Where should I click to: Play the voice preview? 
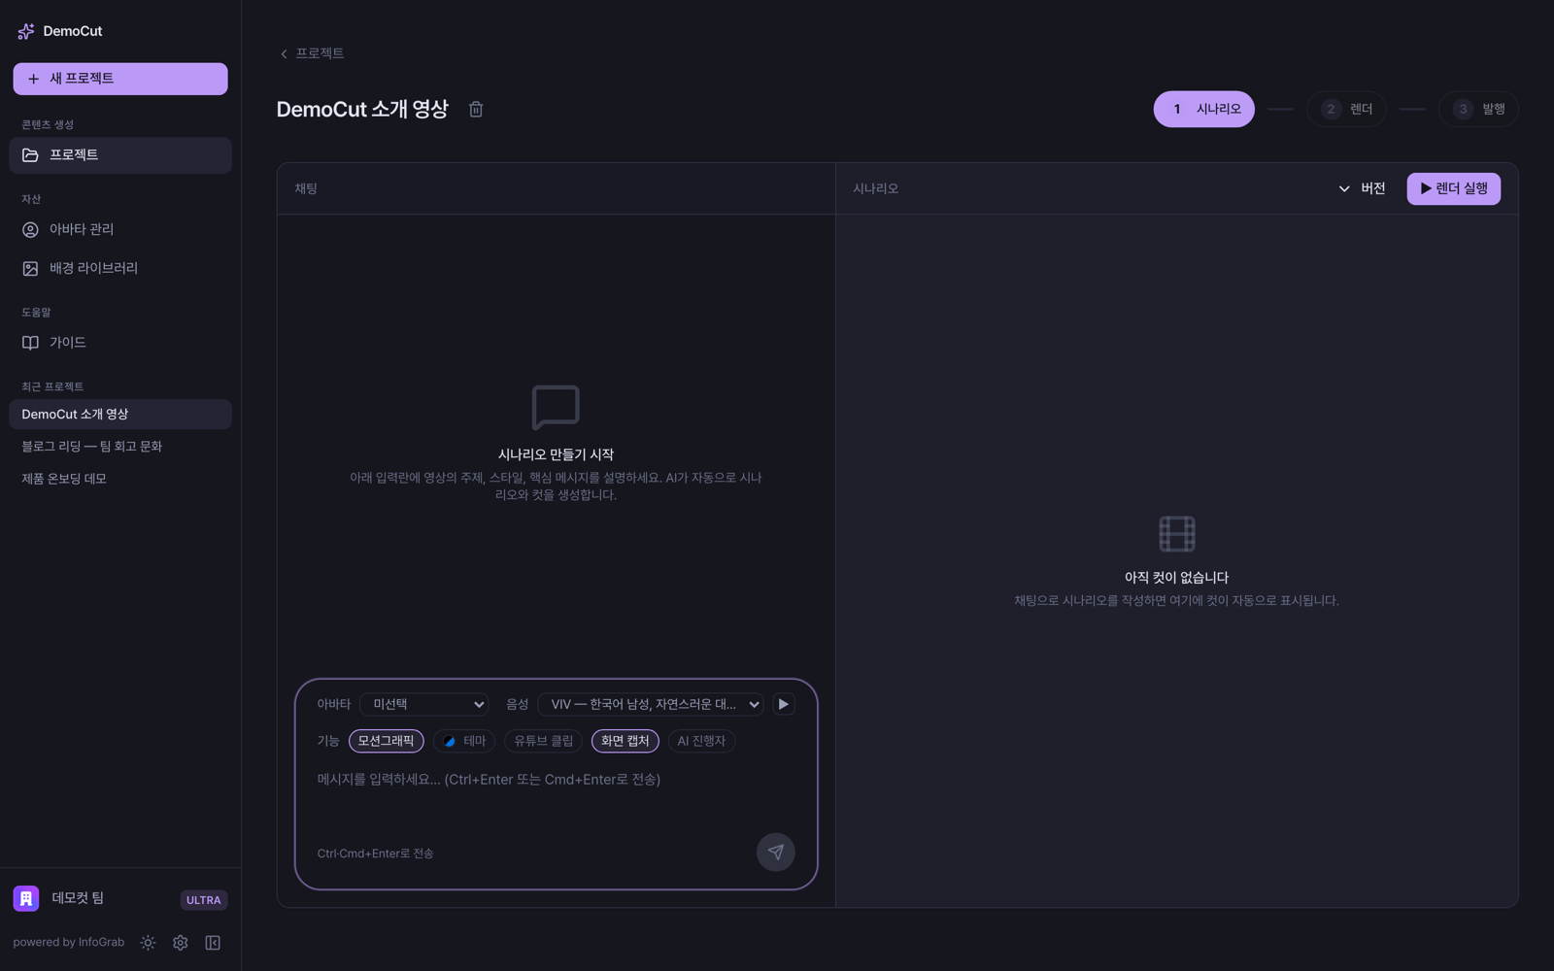point(784,704)
